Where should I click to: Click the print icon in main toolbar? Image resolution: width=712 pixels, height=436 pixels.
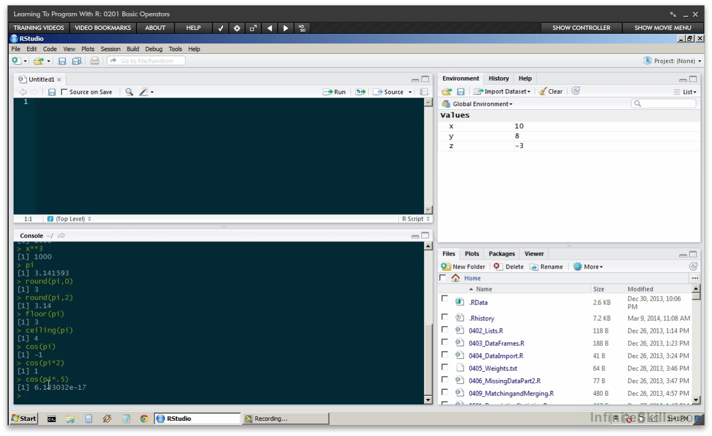pyautogui.click(x=95, y=61)
